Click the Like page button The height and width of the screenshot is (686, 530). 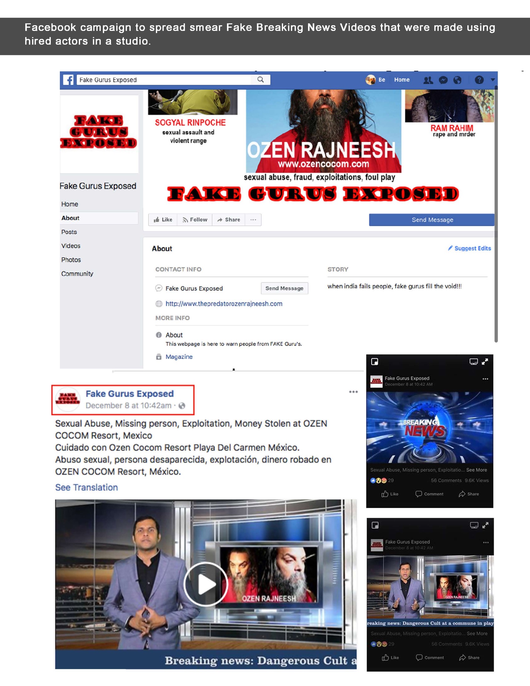(x=163, y=220)
